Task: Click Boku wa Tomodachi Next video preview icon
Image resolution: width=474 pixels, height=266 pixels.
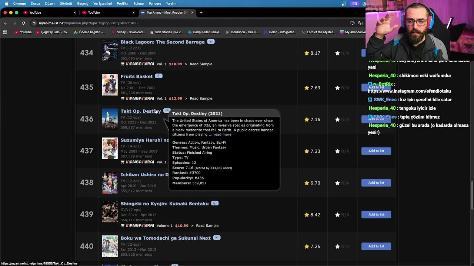Action: tap(217, 238)
